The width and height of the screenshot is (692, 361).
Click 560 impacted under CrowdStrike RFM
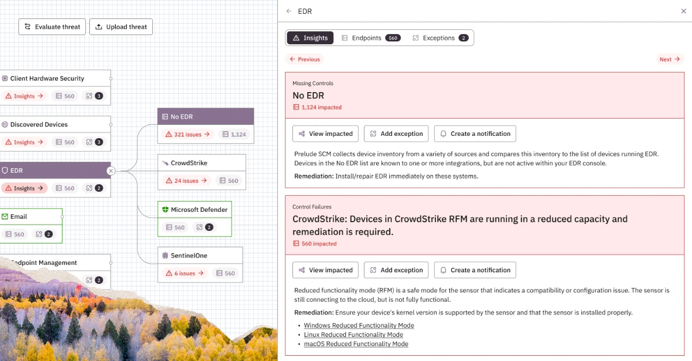[x=315, y=244]
